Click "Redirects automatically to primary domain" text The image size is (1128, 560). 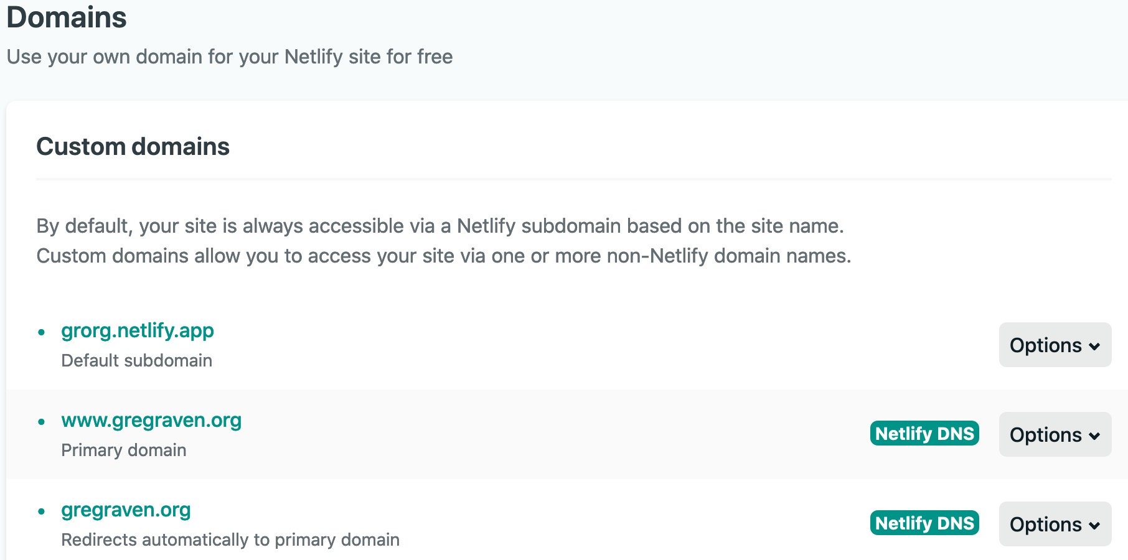(230, 539)
